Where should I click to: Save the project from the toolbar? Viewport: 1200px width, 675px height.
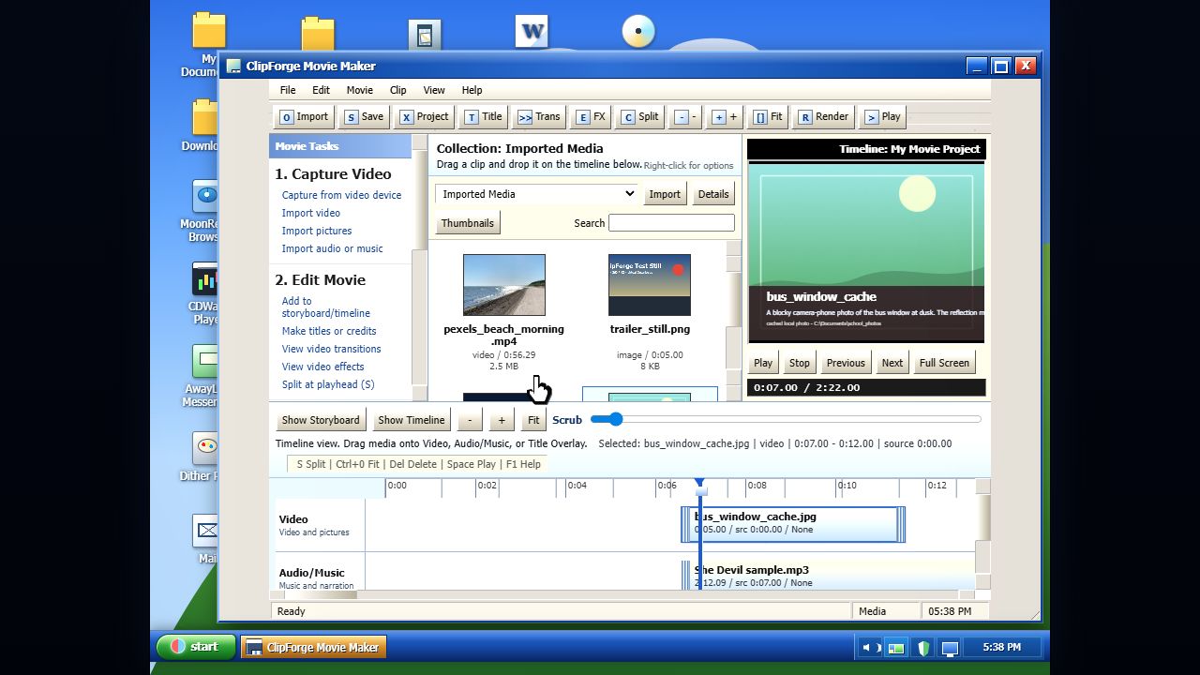point(364,117)
